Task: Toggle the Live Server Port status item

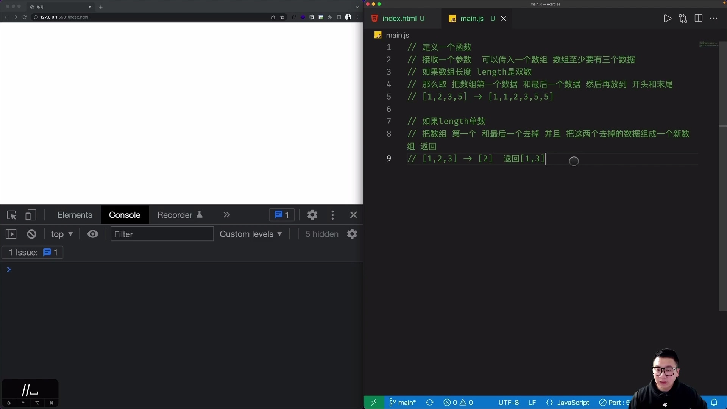Action: [616, 403]
